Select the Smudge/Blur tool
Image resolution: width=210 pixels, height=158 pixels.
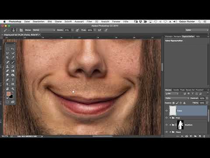tap(7, 75)
